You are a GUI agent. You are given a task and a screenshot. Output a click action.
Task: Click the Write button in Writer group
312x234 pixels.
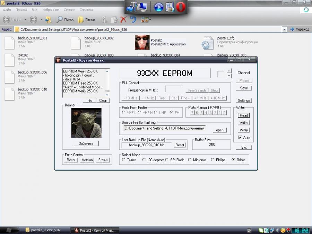(244, 123)
